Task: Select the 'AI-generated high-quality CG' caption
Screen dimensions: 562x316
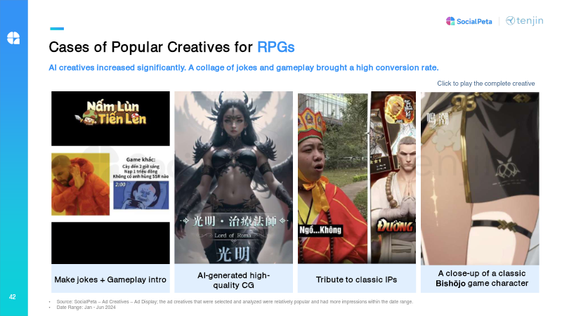Action: pyautogui.click(x=233, y=279)
